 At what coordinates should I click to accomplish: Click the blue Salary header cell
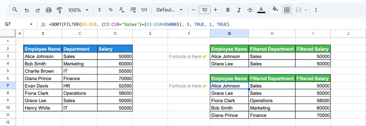coord(115,49)
